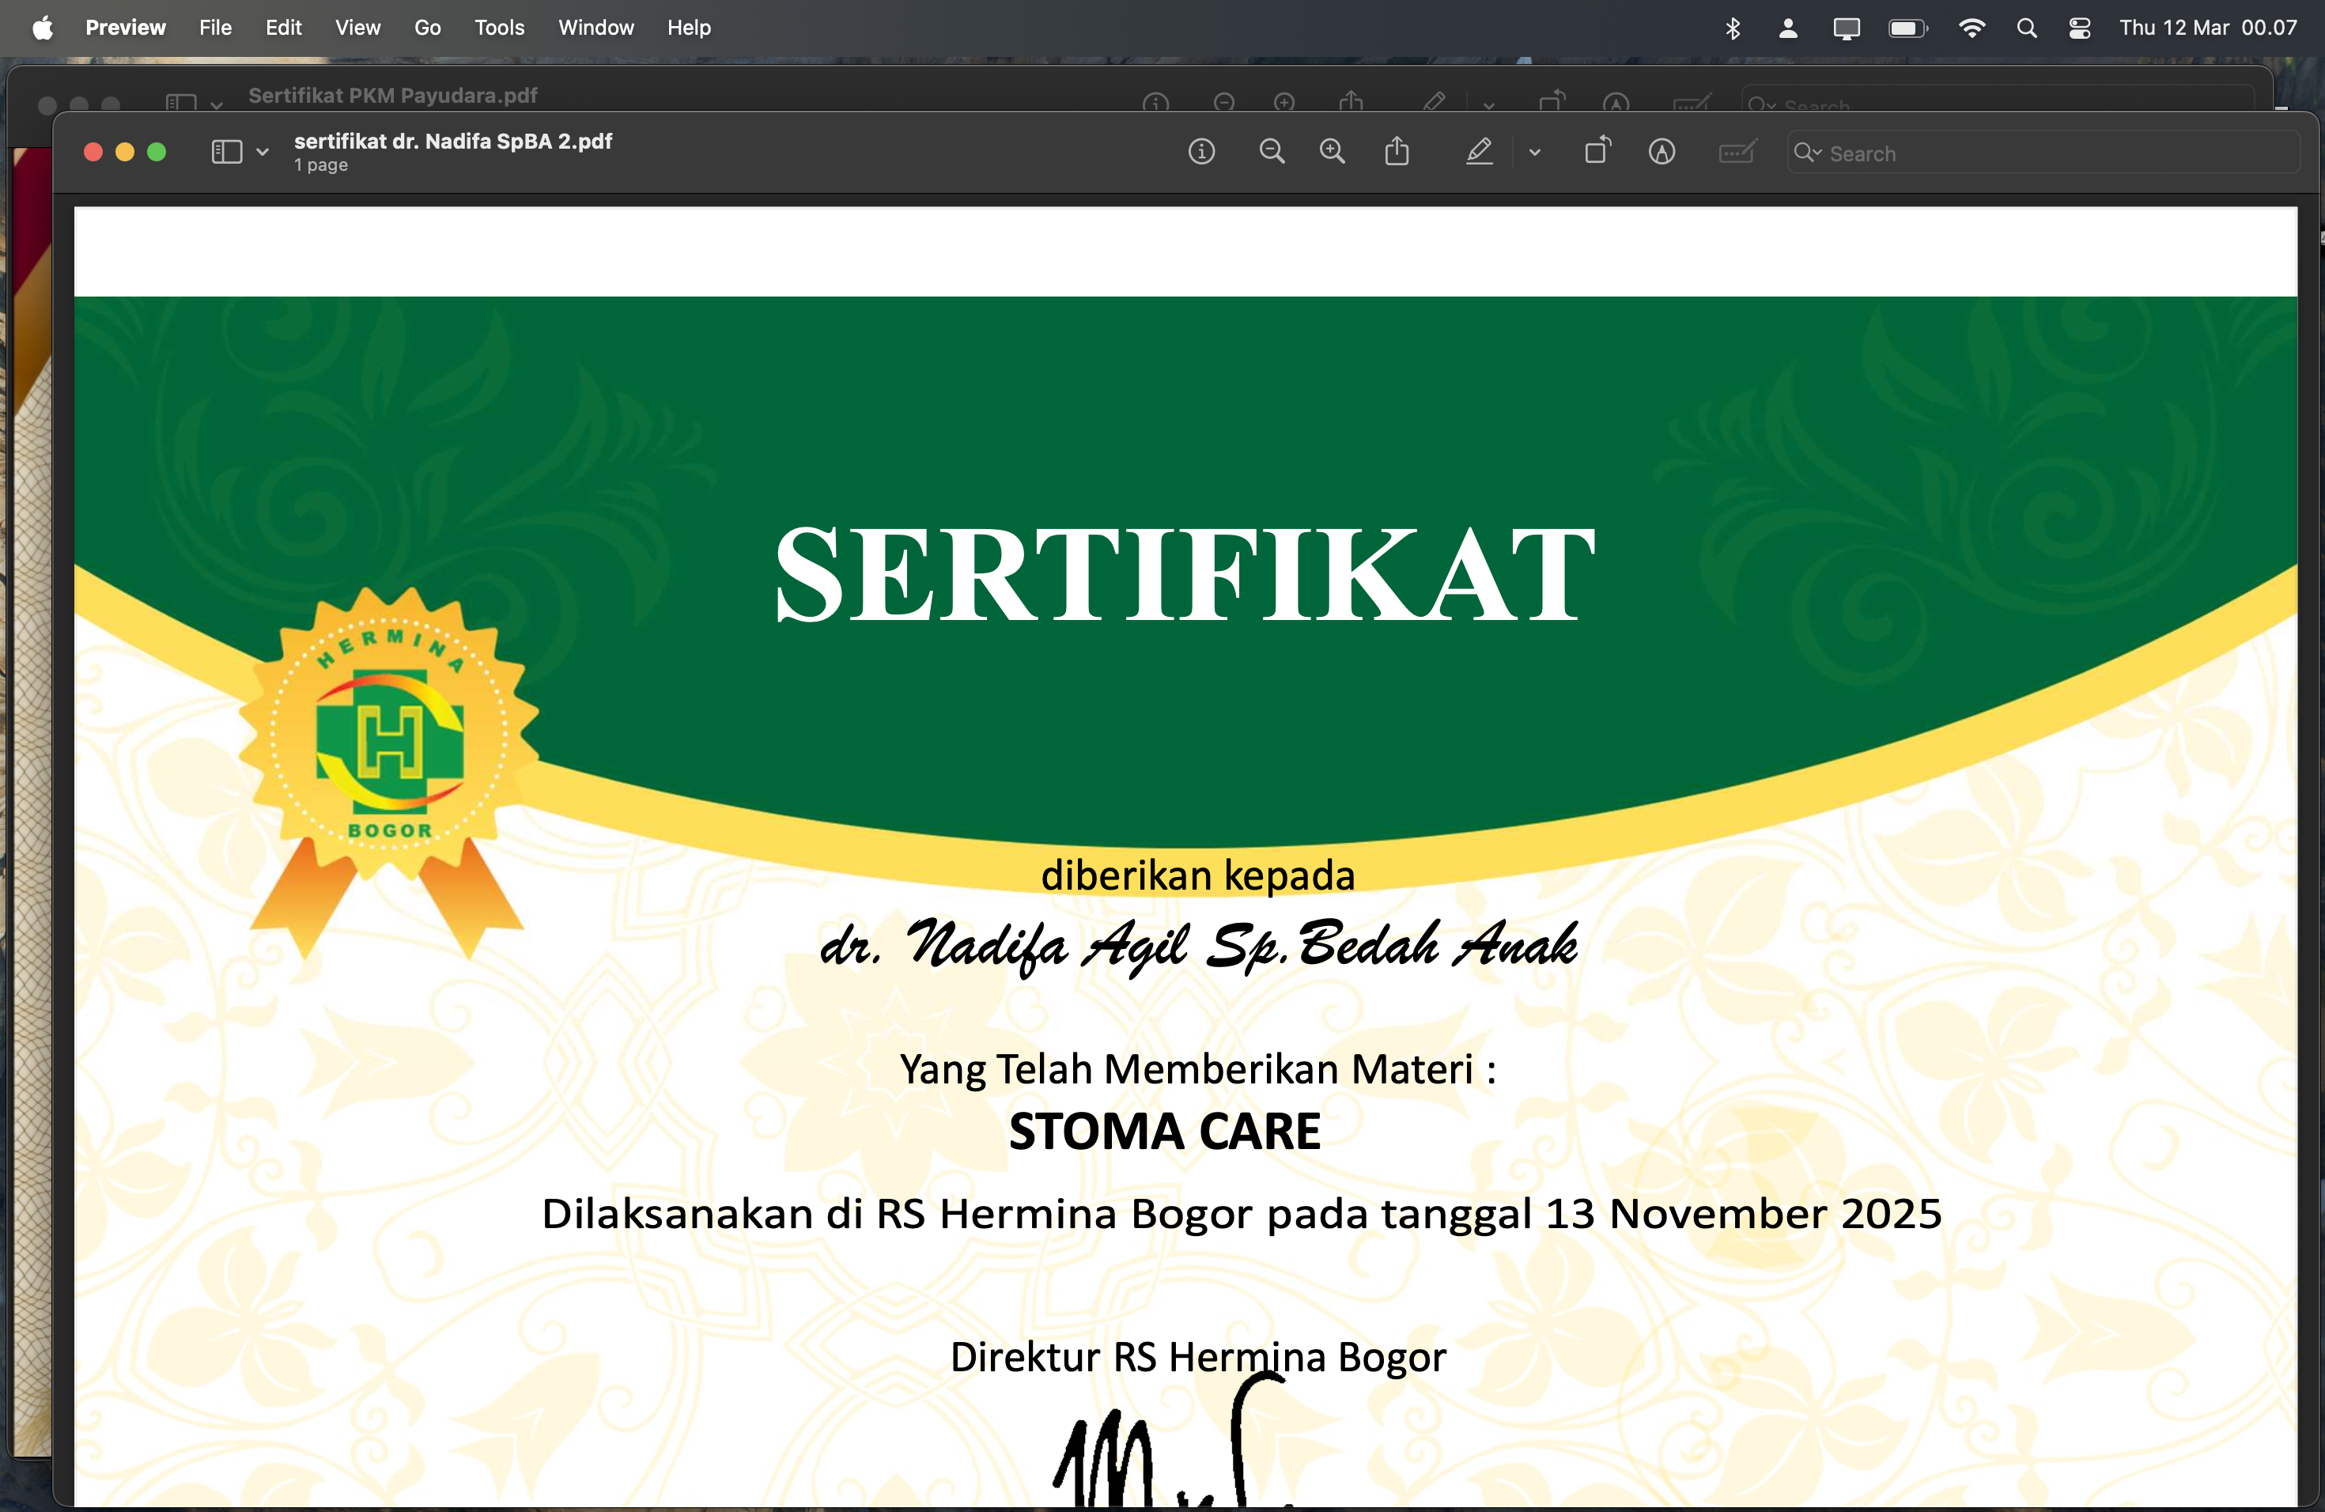Expand the search options magnifier dropdown
Screen dimensions: 2325x1512
pyautogui.click(x=1809, y=153)
